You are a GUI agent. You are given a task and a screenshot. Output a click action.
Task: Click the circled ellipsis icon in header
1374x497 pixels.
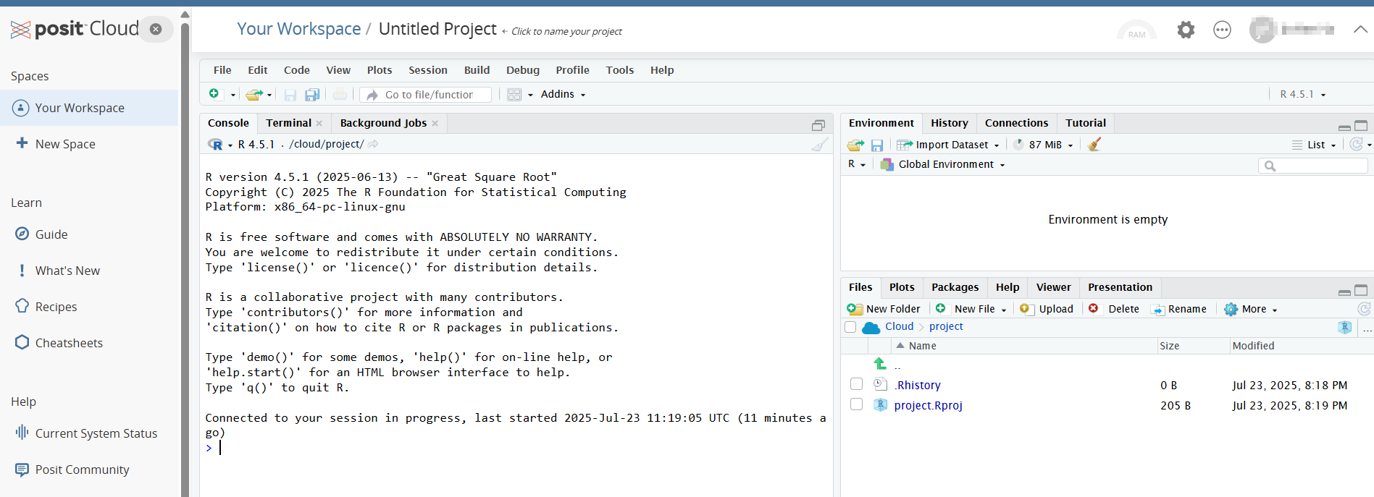tap(1222, 30)
